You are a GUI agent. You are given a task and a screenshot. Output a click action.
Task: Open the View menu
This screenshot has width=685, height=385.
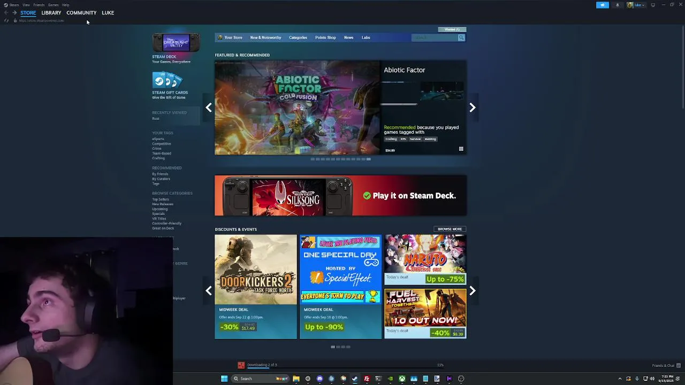pos(26,5)
